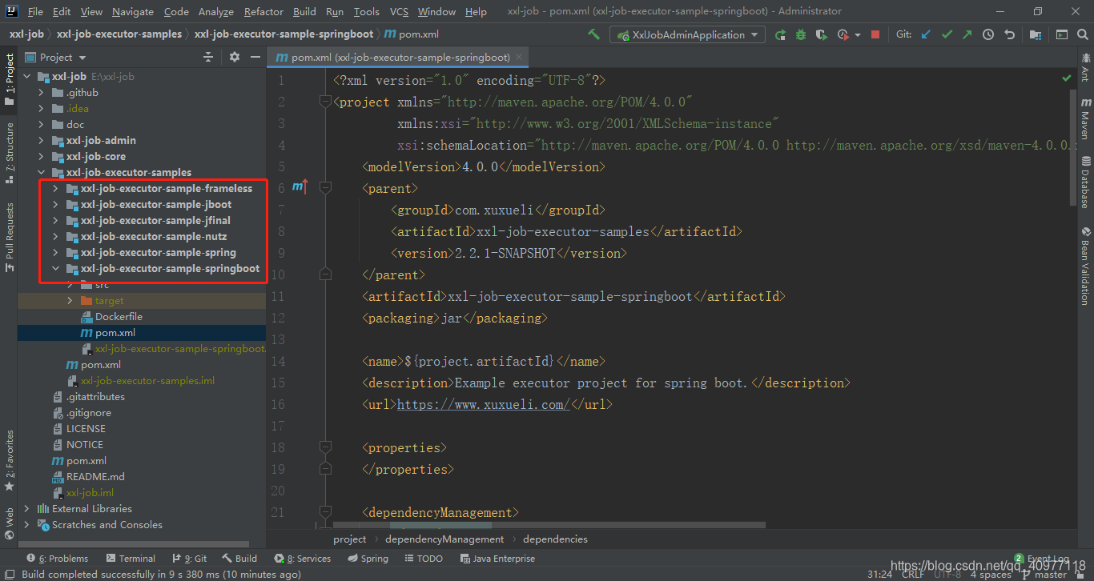Open Project Structure icon

(1036, 34)
